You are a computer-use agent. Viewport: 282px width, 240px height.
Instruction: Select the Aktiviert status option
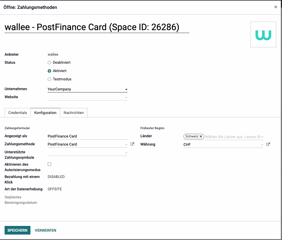[x=49, y=71]
